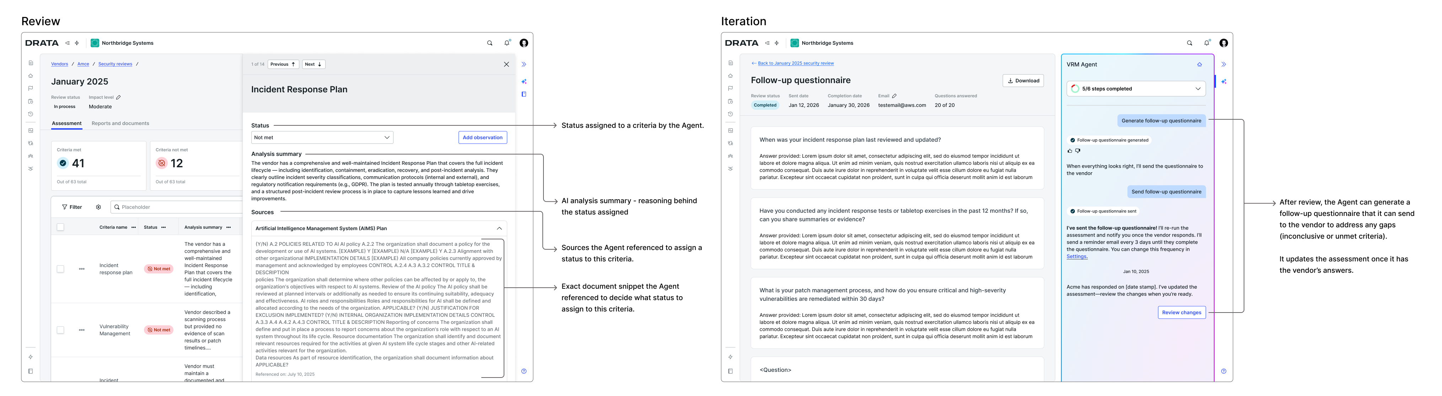Click the Add observation button
Screen dimensions: 1442x396
point(482,137)
